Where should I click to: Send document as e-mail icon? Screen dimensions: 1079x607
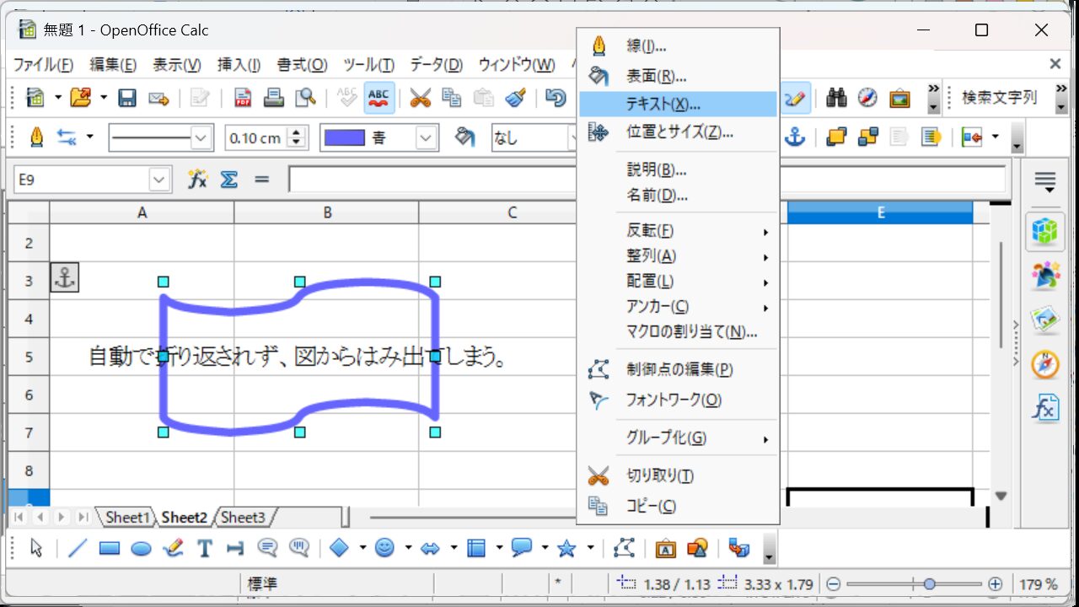tap(158, 98)
